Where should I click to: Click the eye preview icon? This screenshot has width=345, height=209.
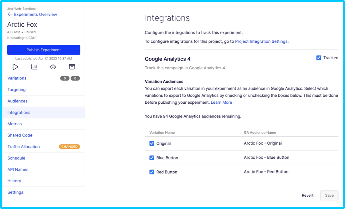click(53, 67)
